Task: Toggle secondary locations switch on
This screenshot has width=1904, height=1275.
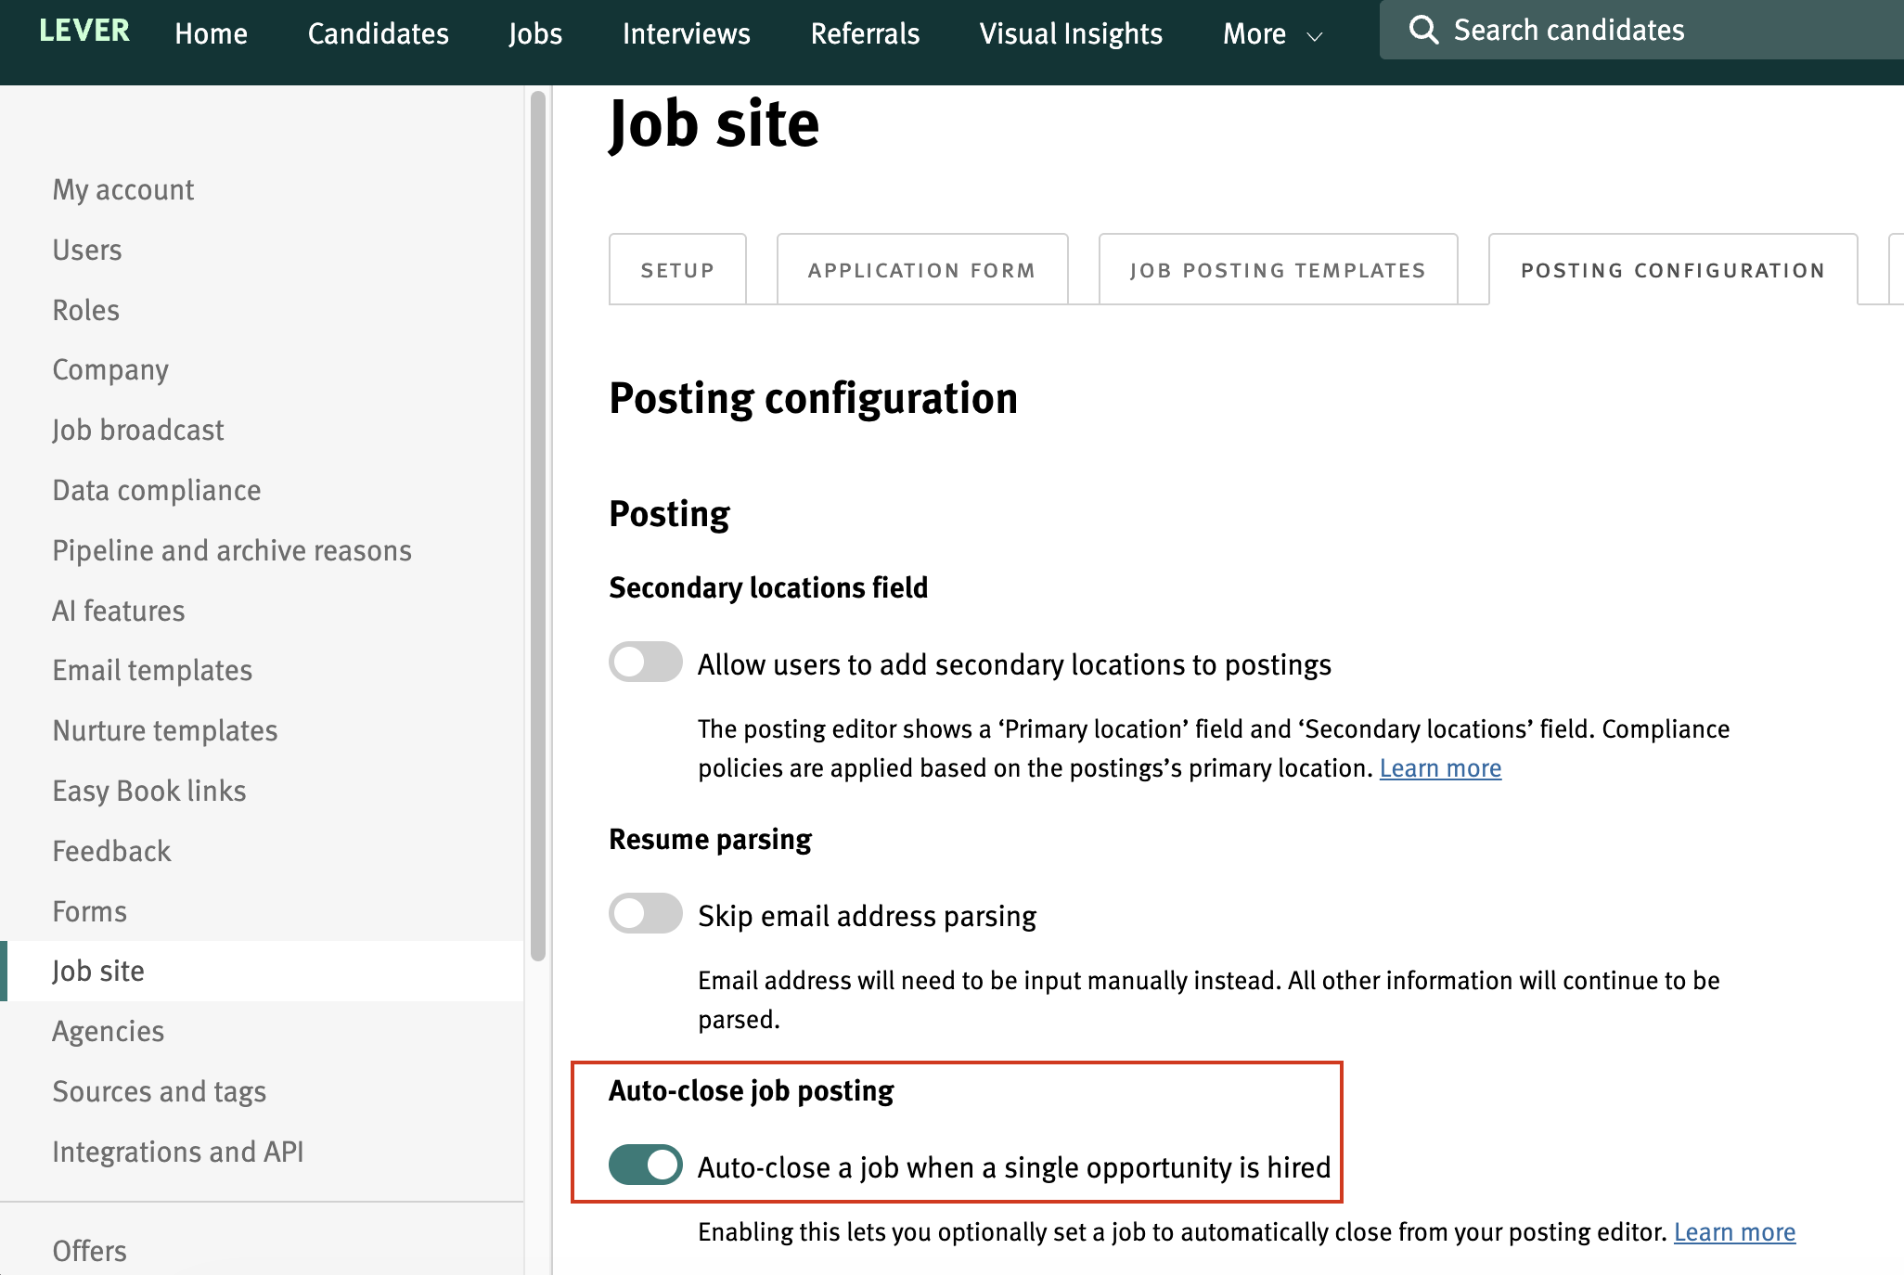Action: point(646,663)
